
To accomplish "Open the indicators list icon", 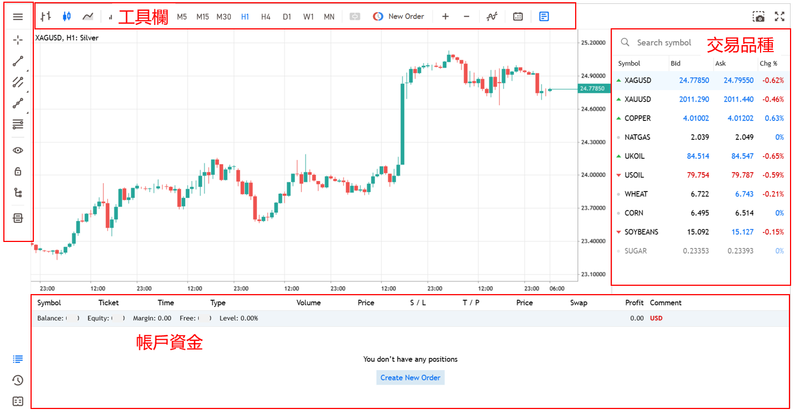I will pyautogui.click(x=492, y=17).
